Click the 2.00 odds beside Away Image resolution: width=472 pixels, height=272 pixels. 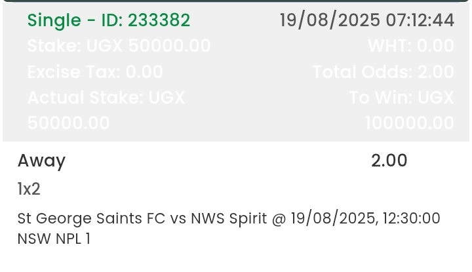(389, 161)
